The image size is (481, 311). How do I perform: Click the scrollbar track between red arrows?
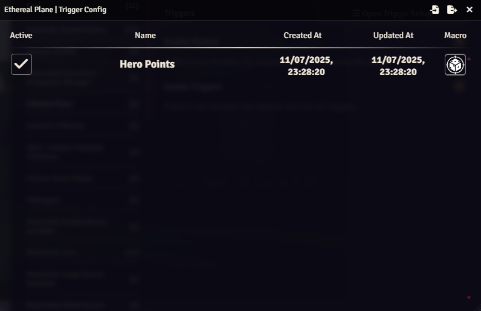[469, 178]
